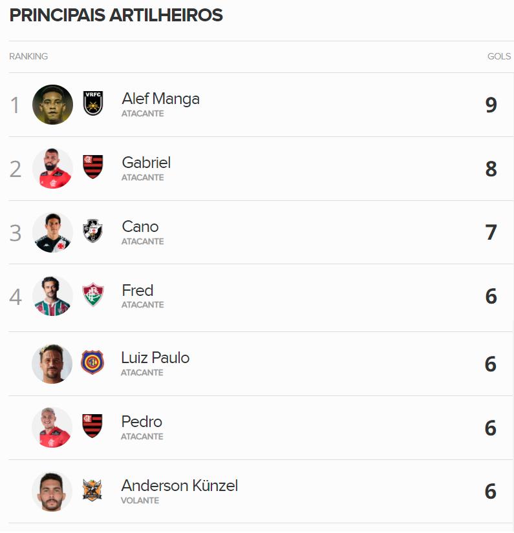Open Fred's player photo
The width and height of the screenshot is (514, 533).
[x=52, y=296]
